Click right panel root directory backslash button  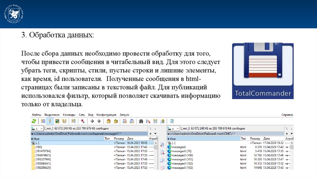(x=287, y=129)
